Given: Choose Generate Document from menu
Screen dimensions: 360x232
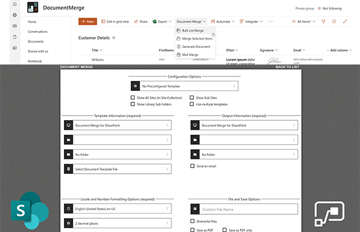Looking at the screenshot, I should point(196,47).
